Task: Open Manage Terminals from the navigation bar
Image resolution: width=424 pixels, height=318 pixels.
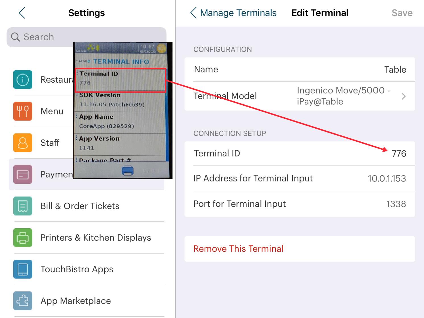Action: point(238,13)
